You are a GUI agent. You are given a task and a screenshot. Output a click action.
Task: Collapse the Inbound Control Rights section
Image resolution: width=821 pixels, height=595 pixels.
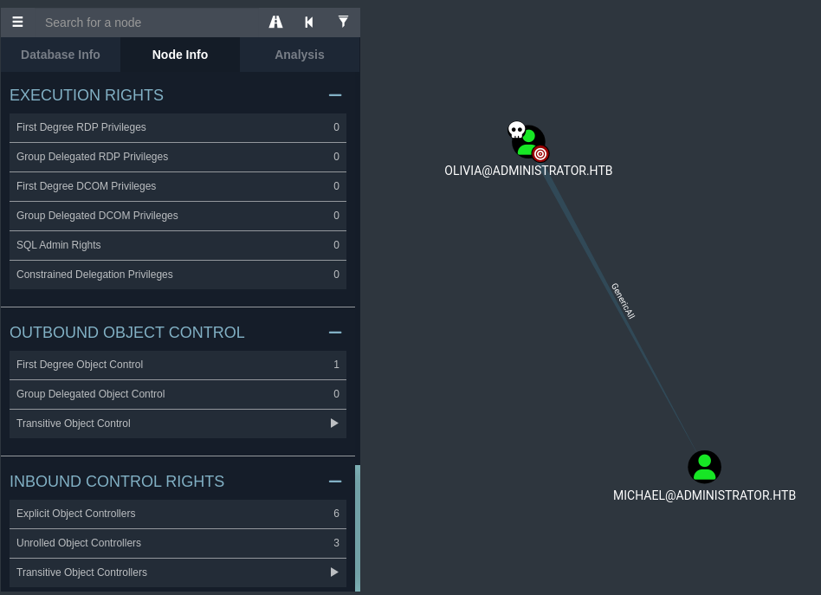point(335,482)
